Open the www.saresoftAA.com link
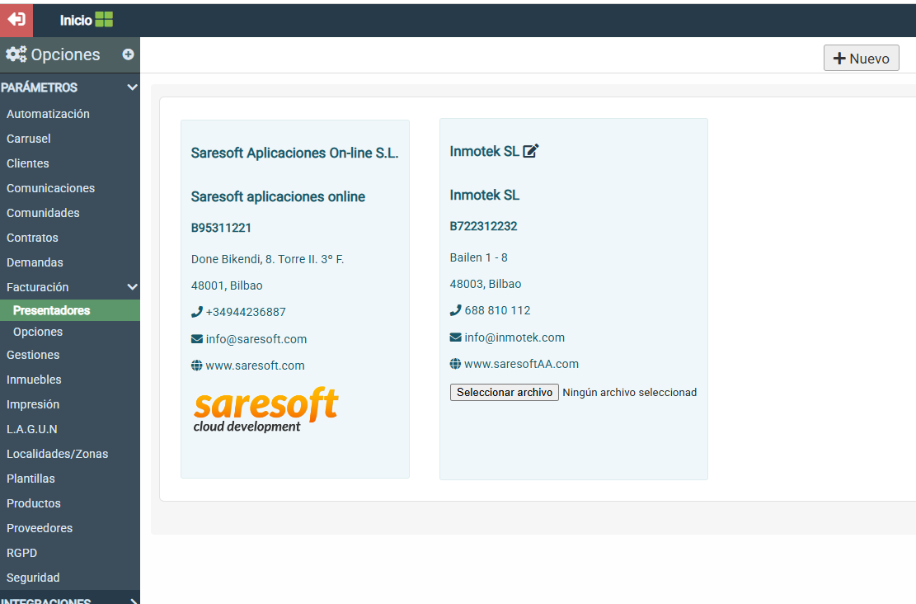 [x=521, y=364]
